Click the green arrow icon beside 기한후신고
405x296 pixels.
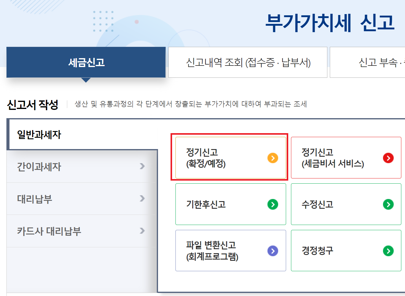point(273,204)
